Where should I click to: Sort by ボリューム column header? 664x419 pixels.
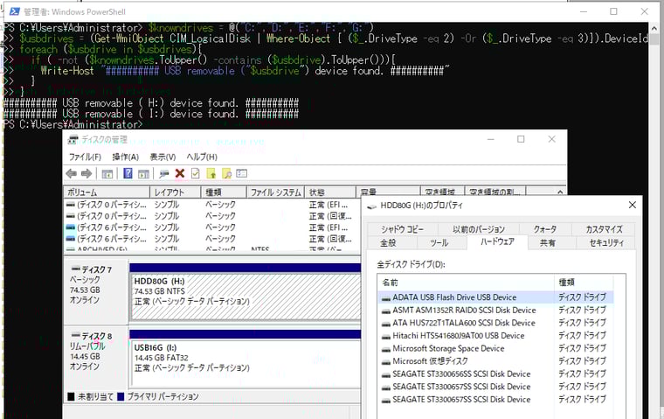click(x=107, y=192)
